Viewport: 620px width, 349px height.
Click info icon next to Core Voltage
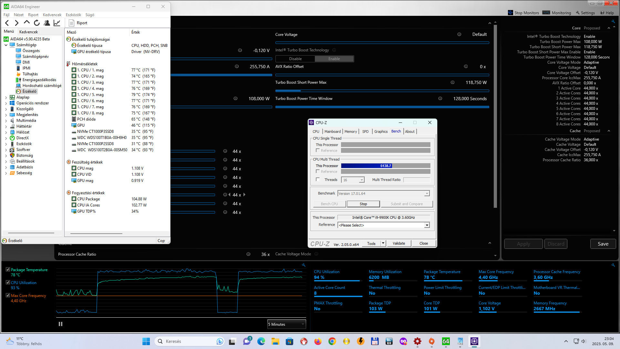459,35
